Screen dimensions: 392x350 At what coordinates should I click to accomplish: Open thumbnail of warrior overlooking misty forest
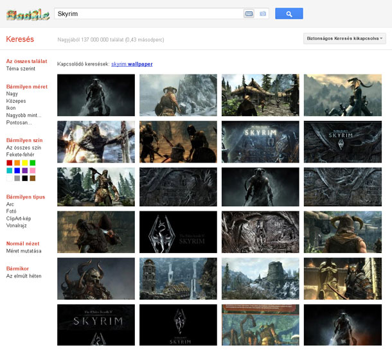coord(343,95)
